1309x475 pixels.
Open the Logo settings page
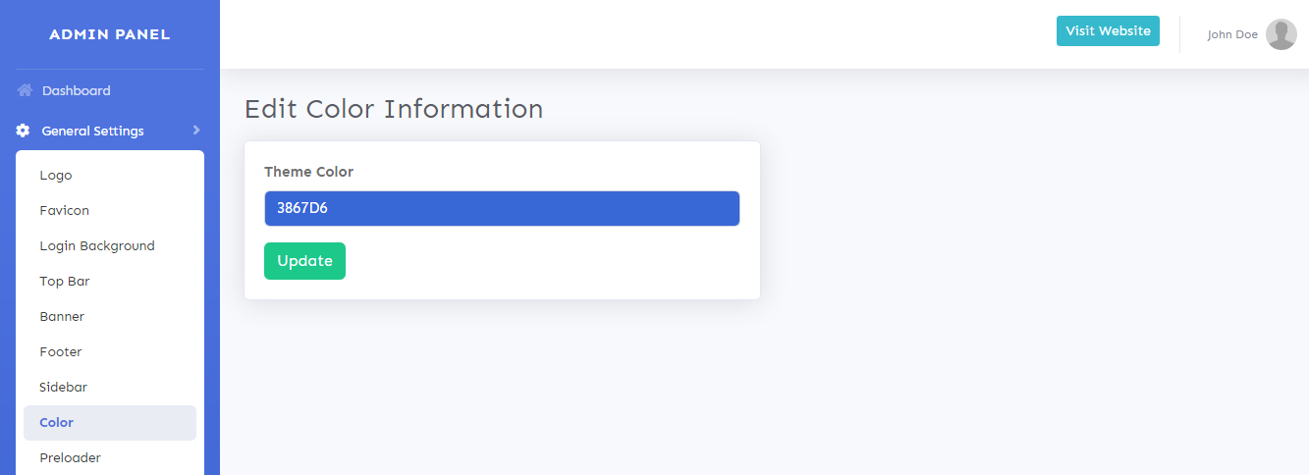pos(56,175)
